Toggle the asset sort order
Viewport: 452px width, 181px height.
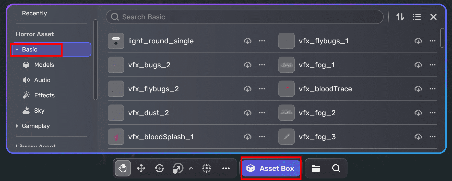point(400,17)
